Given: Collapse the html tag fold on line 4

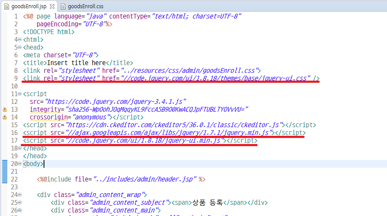Looking at the screenshot, I should pos(20,40).
